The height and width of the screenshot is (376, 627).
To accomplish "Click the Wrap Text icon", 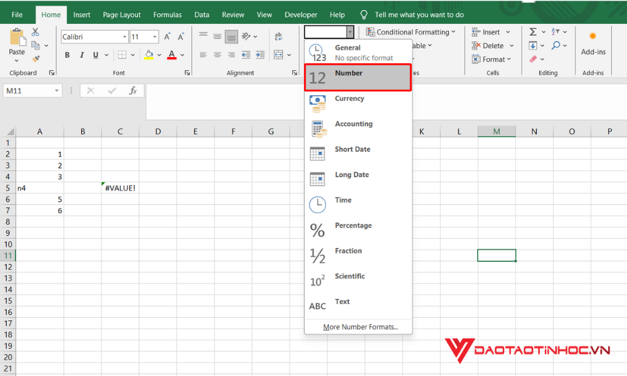I will pos(278,36).
